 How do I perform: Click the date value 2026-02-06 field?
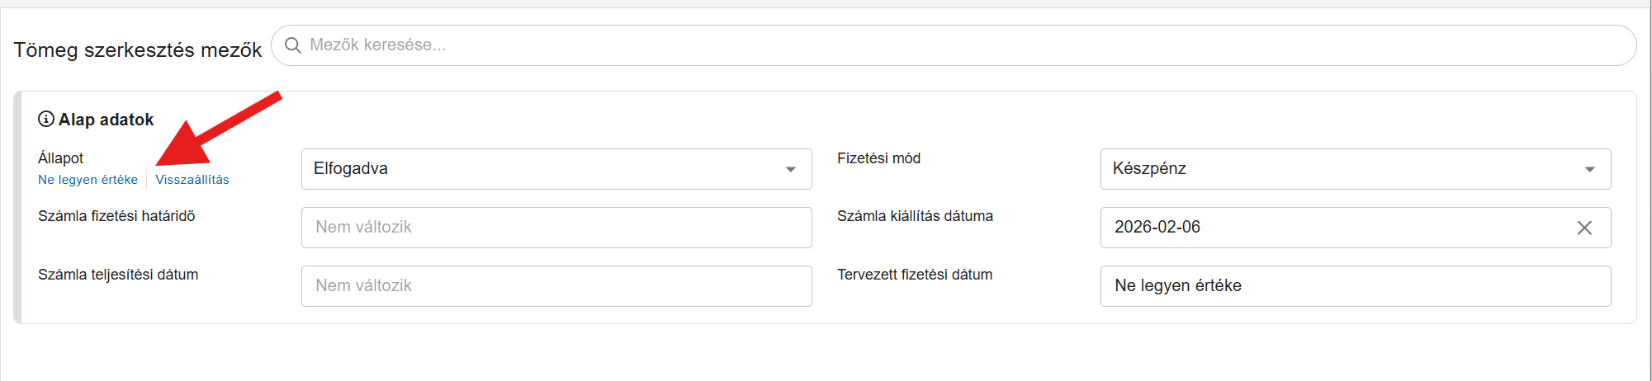pyautogui.click(x=1321, y=228)
